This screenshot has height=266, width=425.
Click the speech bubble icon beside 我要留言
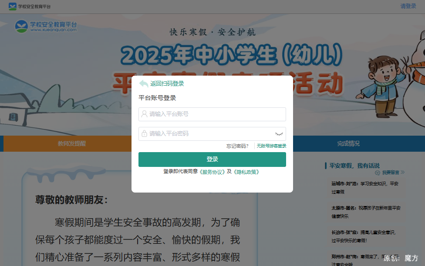click(x=377, y=172)
